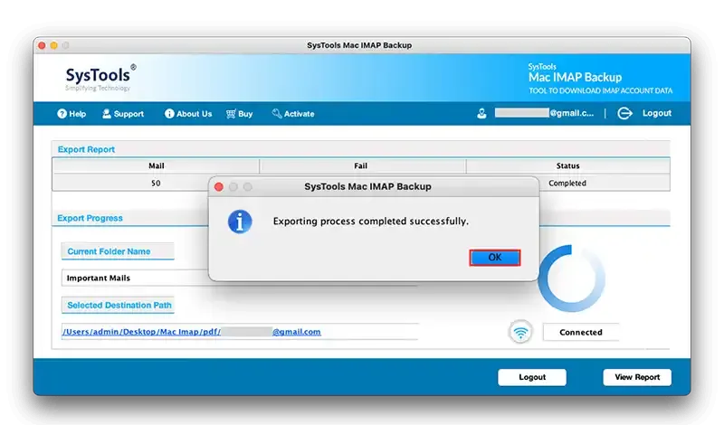The image size is (724, 425).
Task: Click the Buy shopping cart icon
Action: pos(231,114)
